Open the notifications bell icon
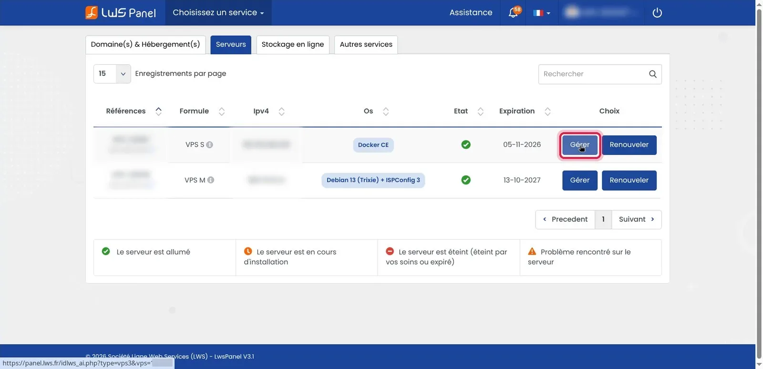 click(x=513, y=13)
